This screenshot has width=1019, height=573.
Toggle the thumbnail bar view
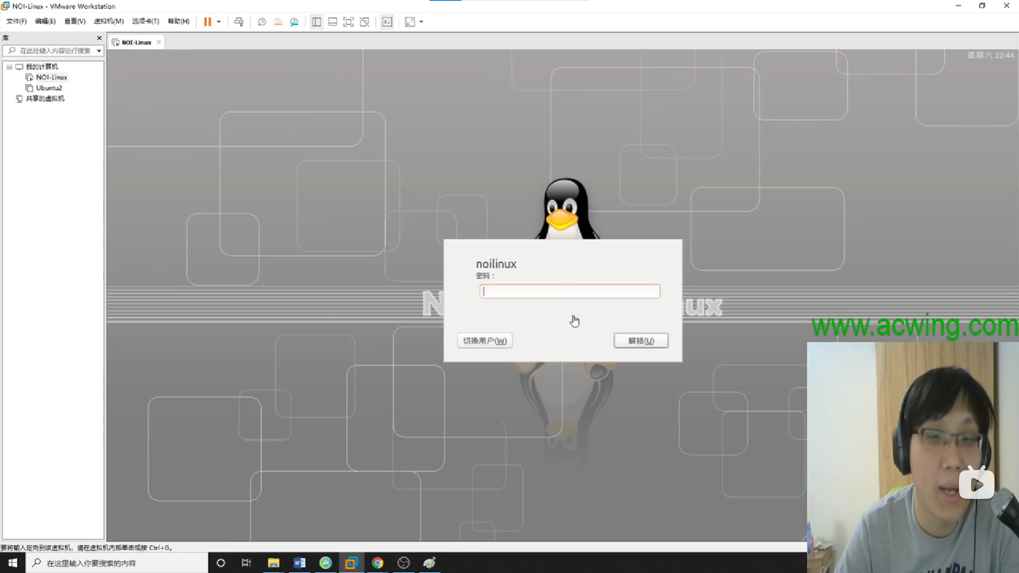pyautogui.click(x=332, y=22)
